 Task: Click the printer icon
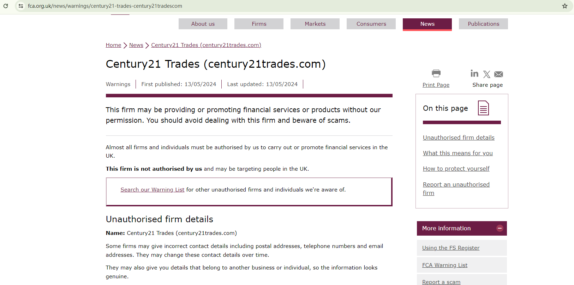click(x=436, y=73)
